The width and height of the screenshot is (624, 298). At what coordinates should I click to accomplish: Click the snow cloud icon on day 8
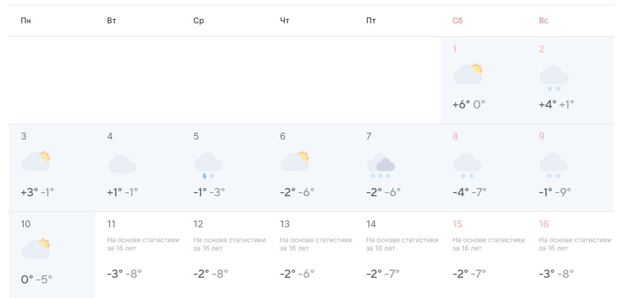[467, 165]
